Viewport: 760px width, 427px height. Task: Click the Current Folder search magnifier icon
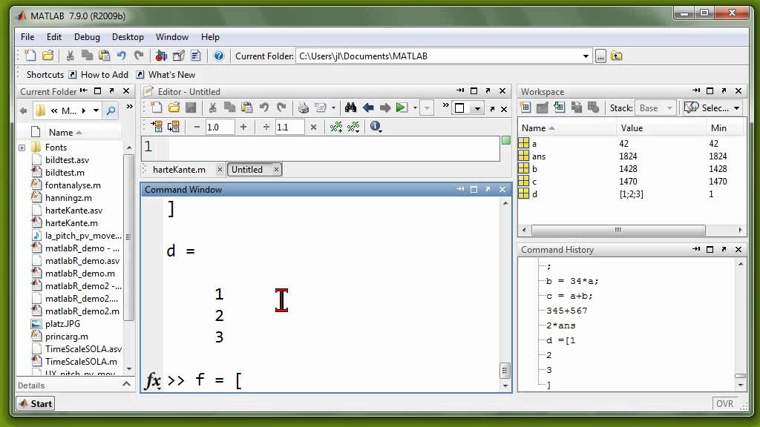point(111,110)
